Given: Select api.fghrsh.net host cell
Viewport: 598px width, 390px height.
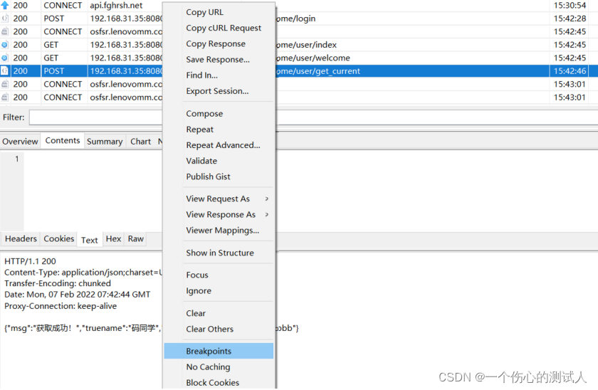Looking at the screenshot, I should pyautogui.click(x=116, y=5).
